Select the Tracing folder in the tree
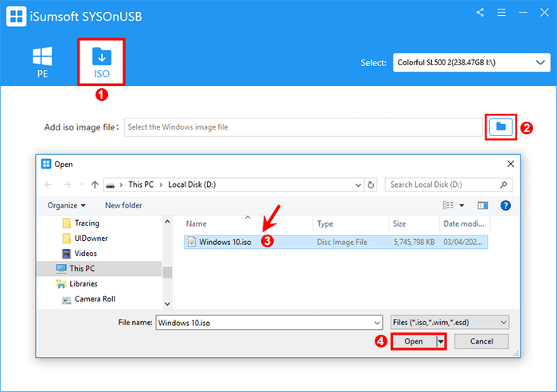 (x=87, y=223)
